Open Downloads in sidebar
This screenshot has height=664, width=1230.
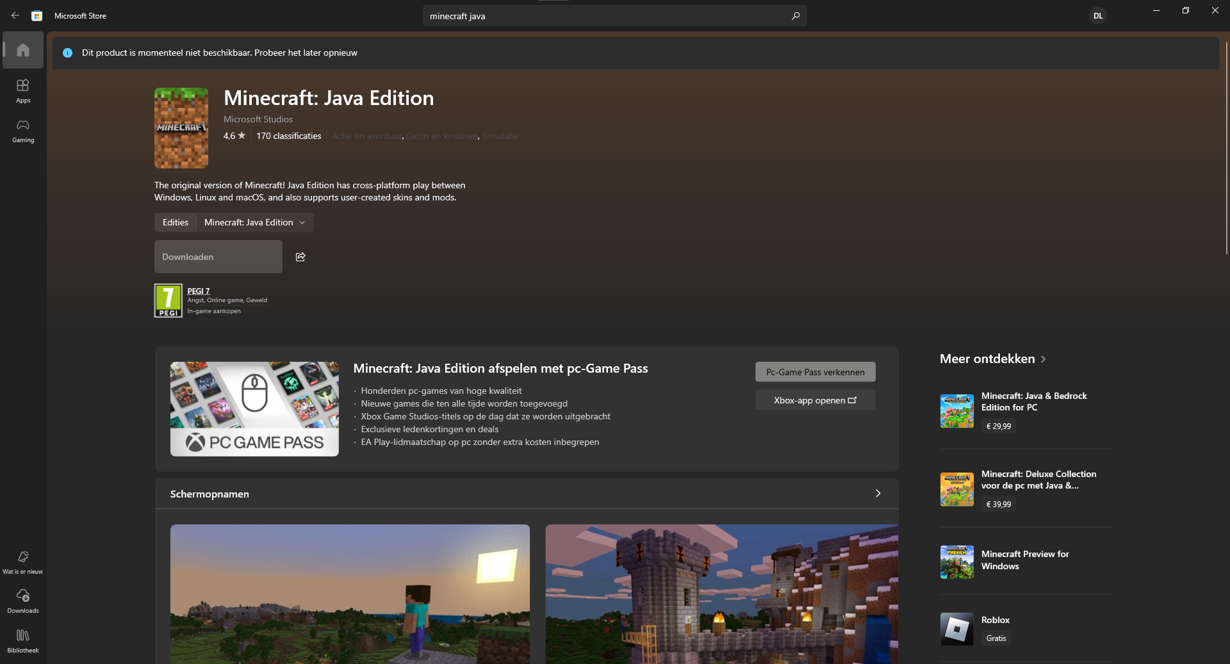pyautogui.click(x=23, y=601)
